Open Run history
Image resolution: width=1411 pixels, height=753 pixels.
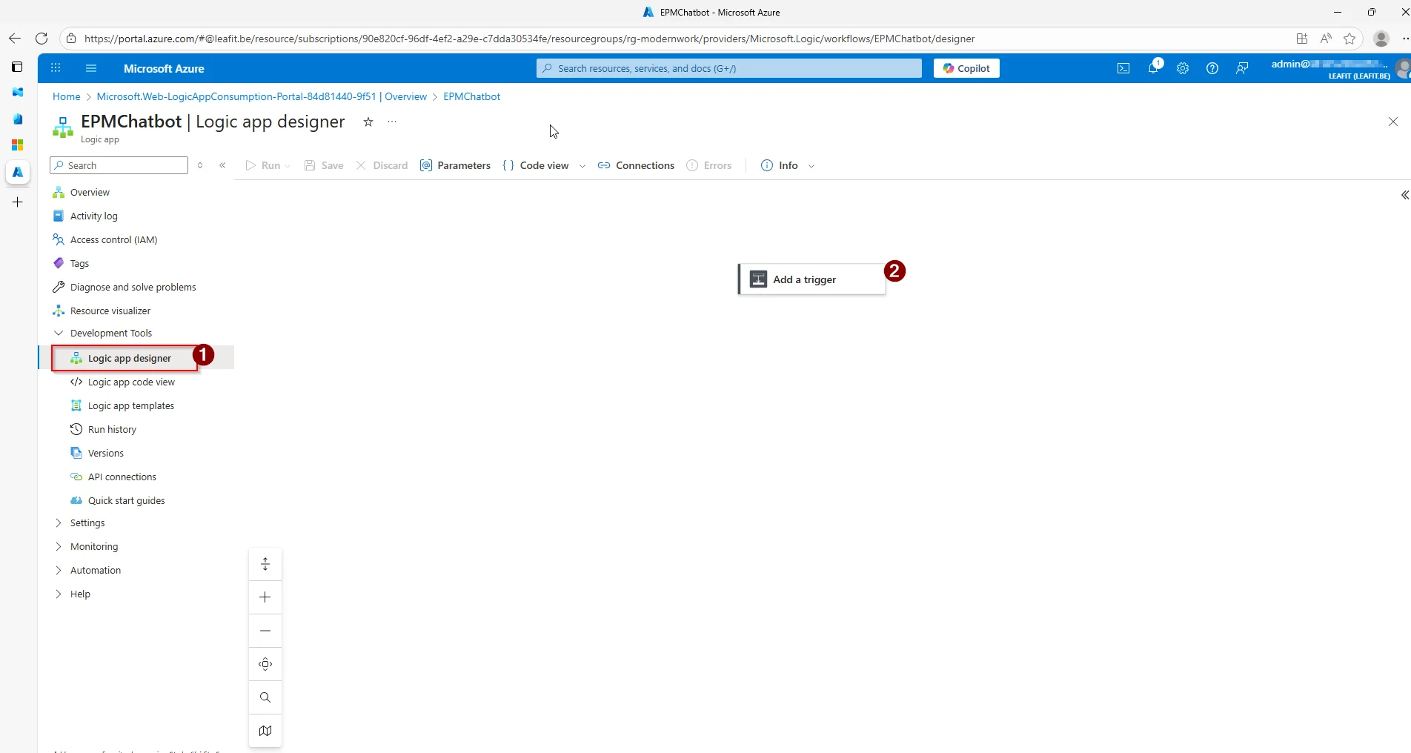pyautogui.click(x=112, y=429)
